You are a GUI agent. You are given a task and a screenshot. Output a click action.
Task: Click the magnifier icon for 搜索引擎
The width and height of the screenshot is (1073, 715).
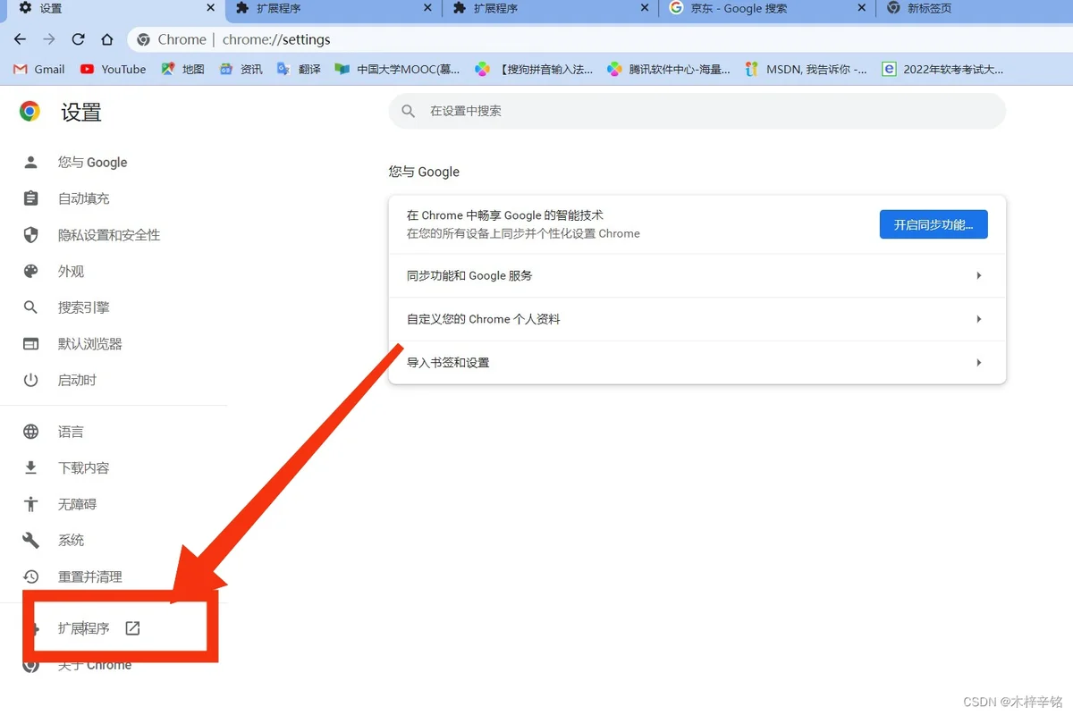tap(31, 307)
